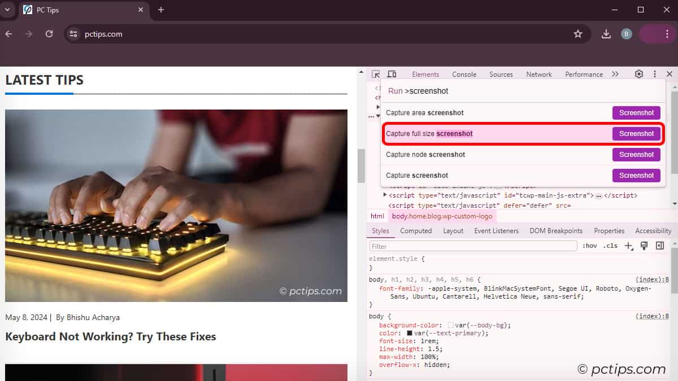
Task: Open Keyboard Not Working article link
Action: 111,337
